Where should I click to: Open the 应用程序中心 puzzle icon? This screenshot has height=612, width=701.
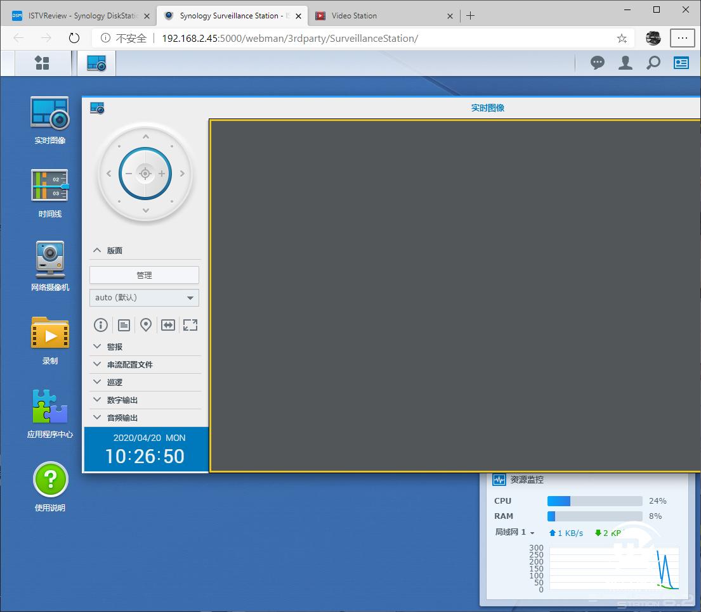coord(49,407)
